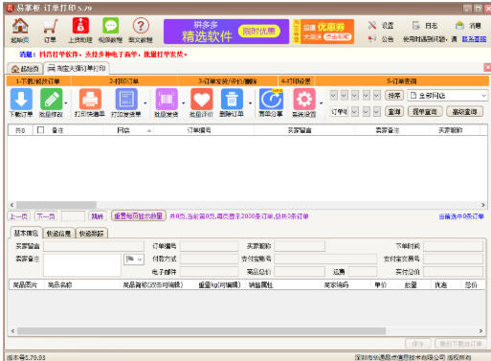Click the 打印发货单 document icon
491x361 pixels.
coord(126,102)
